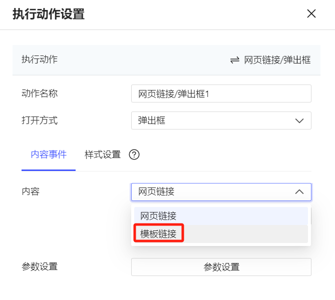Click the help question mark icon
The width and height of the screenshot is (335, 300).
point(134,154)
